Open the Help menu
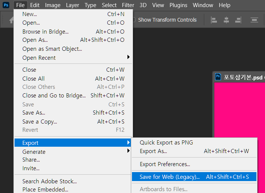Screen dimensions: 265x193 pyautogui.click(x=224, y=5)
